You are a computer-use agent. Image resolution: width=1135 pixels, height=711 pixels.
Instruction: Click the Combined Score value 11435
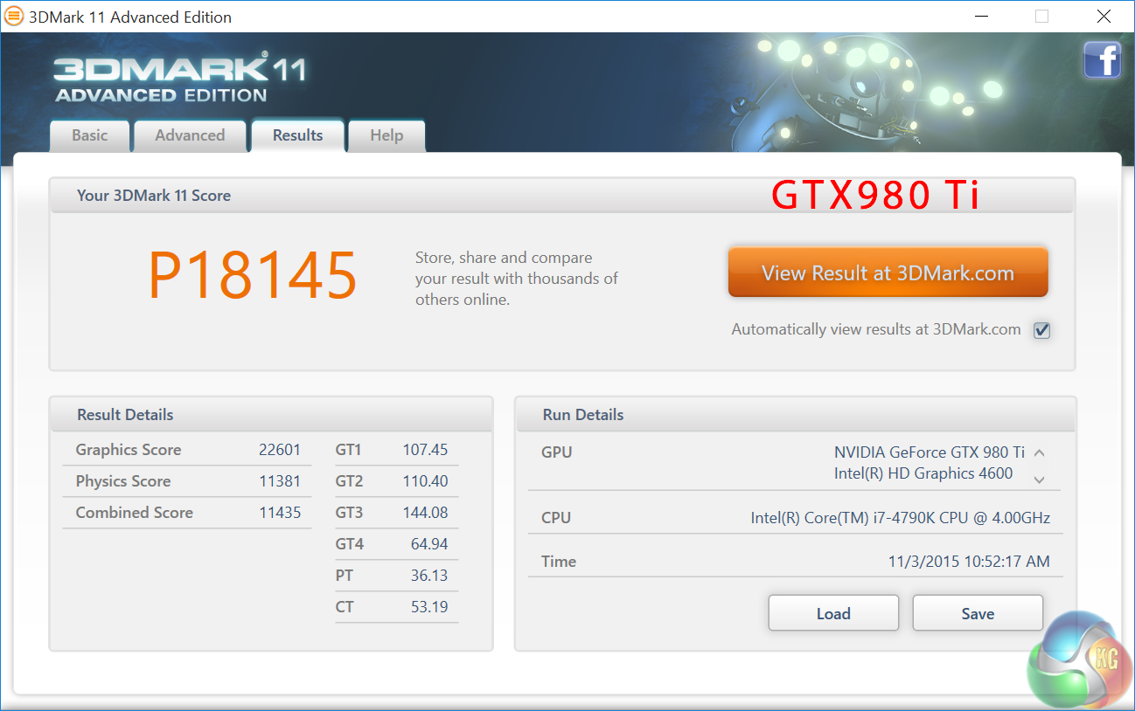tap(280, 513)
